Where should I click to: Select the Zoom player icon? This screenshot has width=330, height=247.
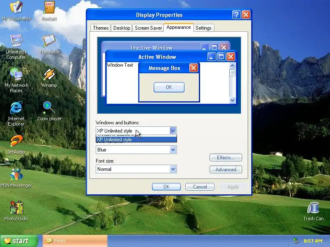(x=49, y=111)
